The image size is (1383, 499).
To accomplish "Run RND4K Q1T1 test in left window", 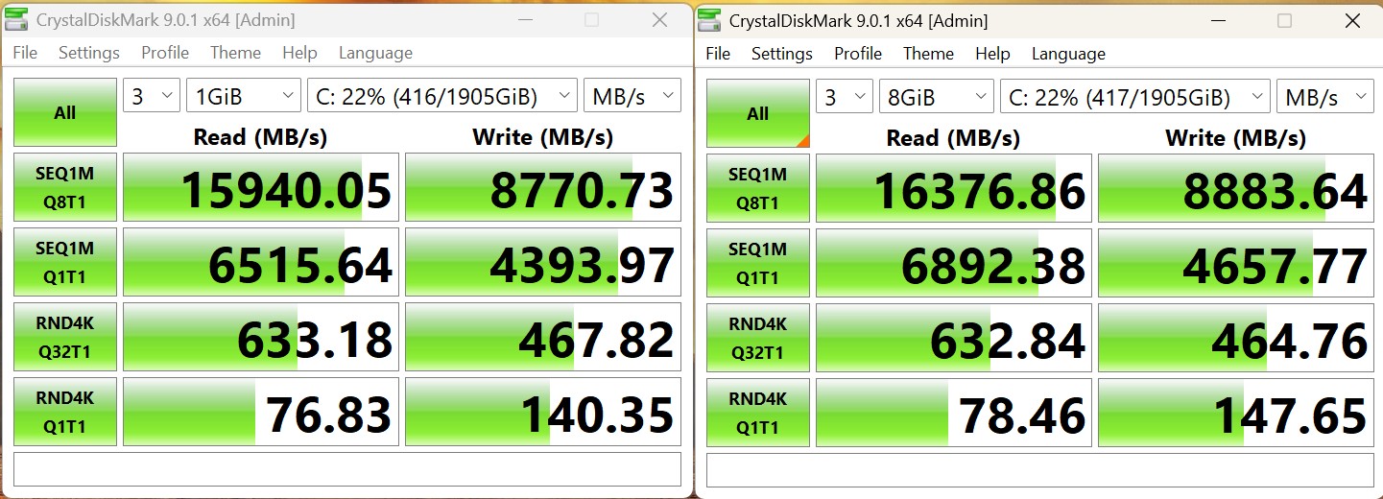I will click(x=65, y=412).
